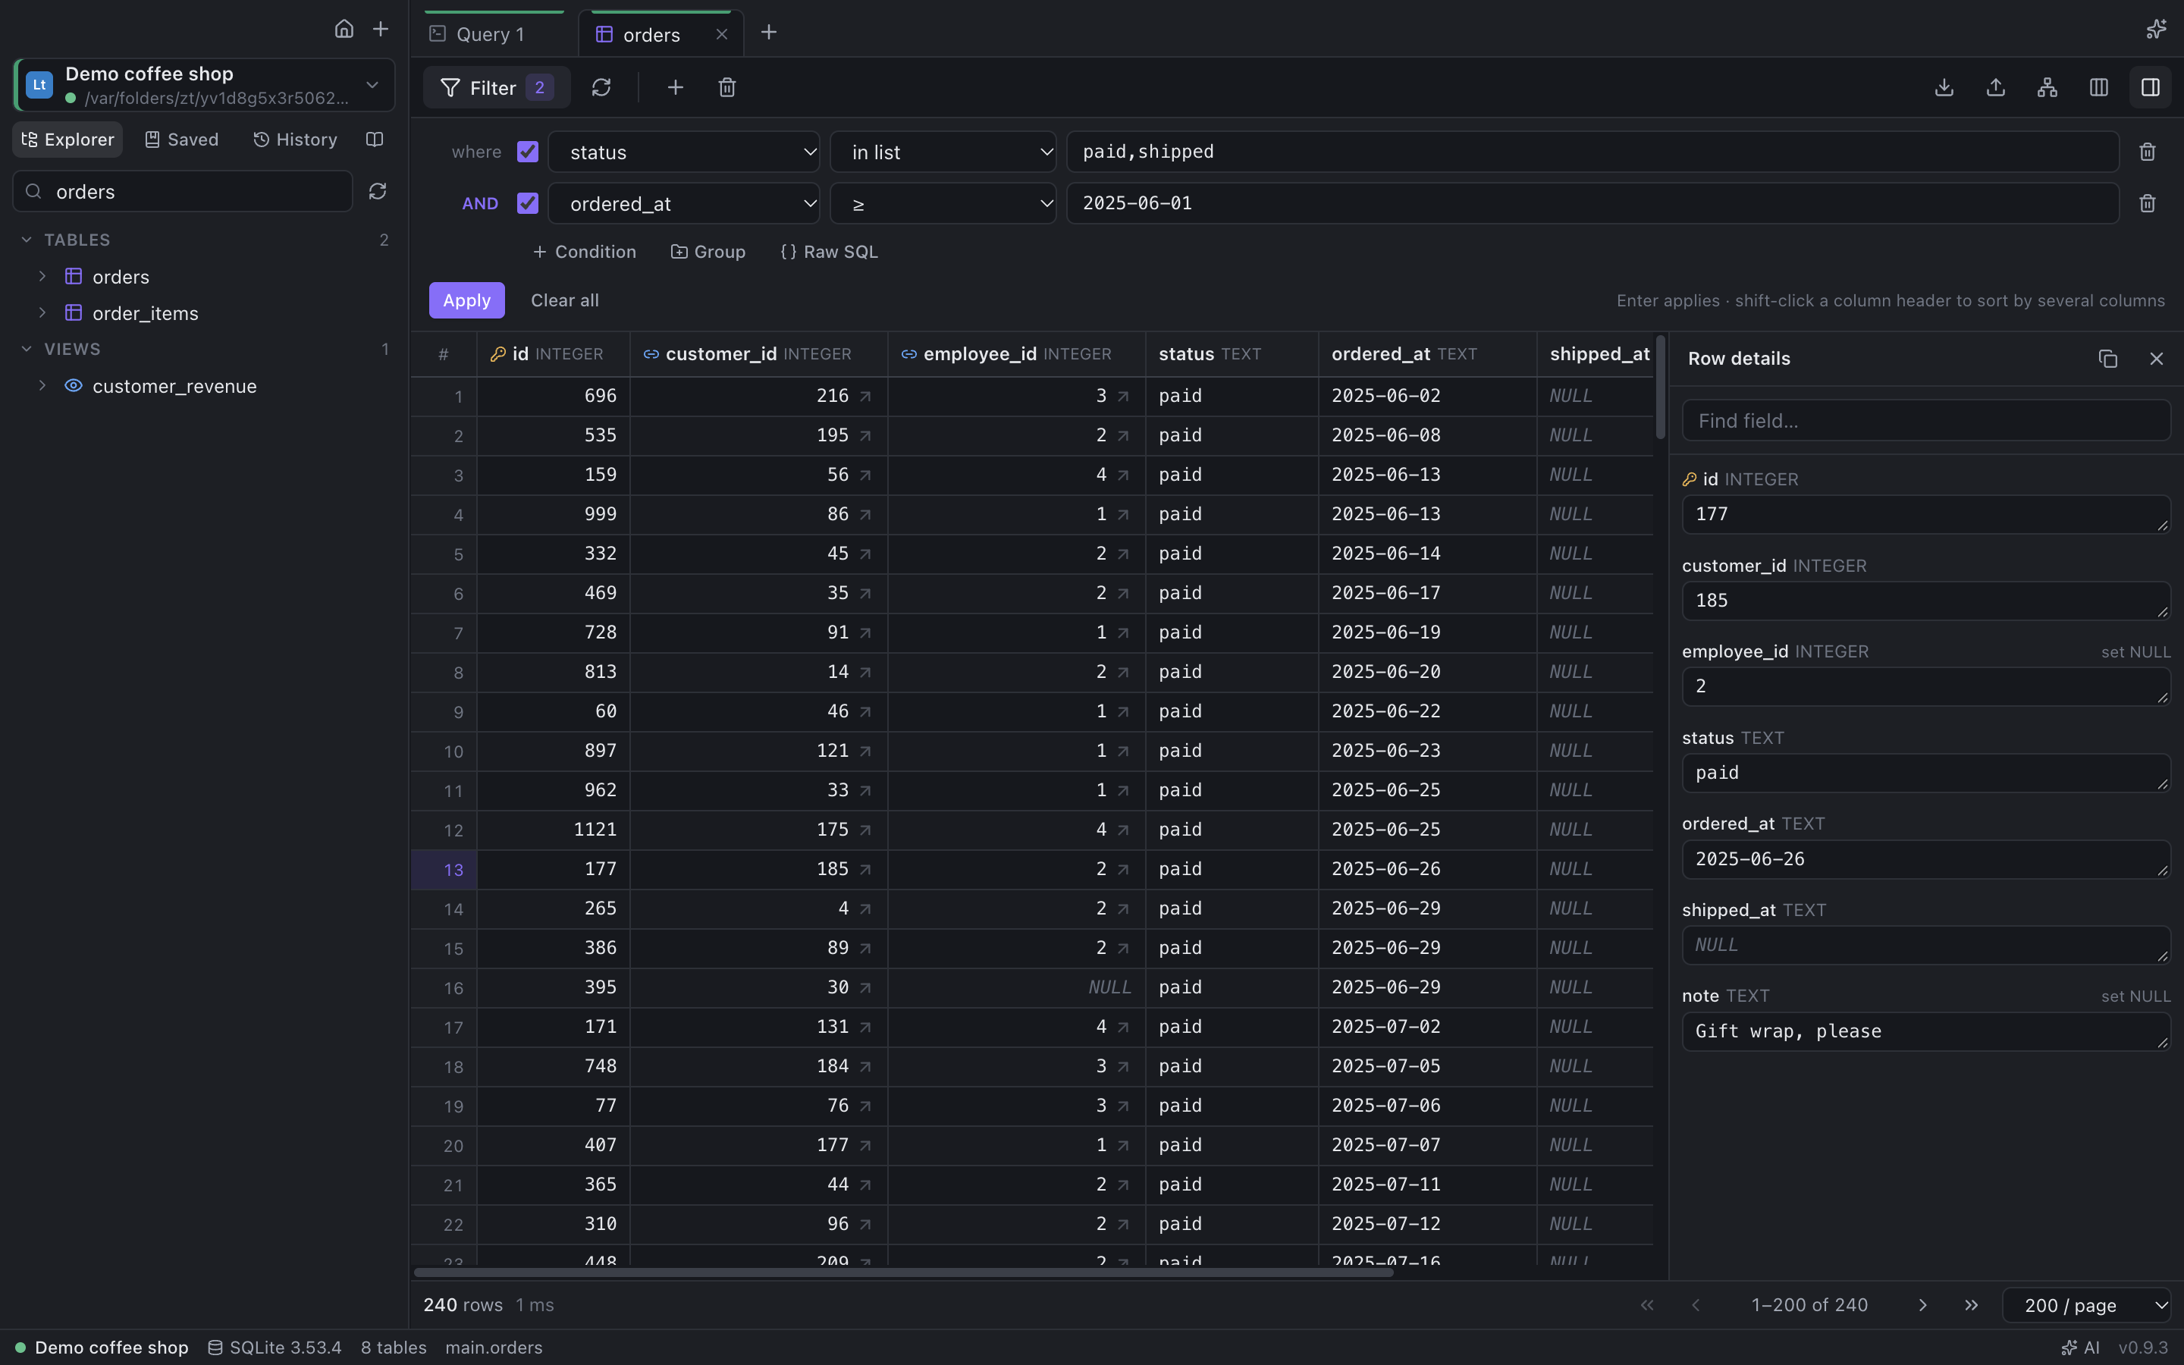Remove the ordered_at filter condition
The width and height of the screenshot is (2184, 1365).
2147,203
